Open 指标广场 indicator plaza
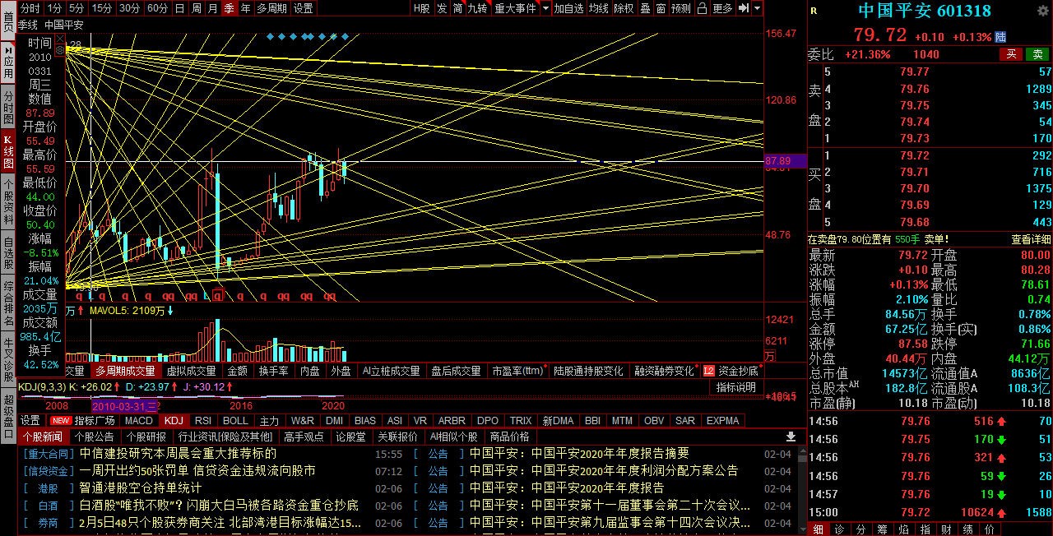This screenshot has width=1053, height=536. click(x=95, y=420)
